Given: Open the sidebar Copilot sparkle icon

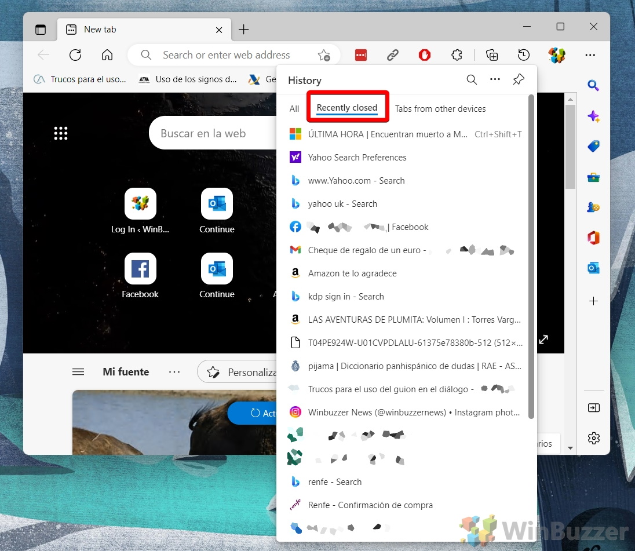Looking at the screenshot, I should (593, 116).
